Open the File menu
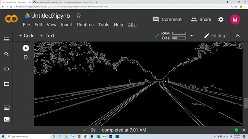Viewport: 248px width, 139px height. [26, 25]
